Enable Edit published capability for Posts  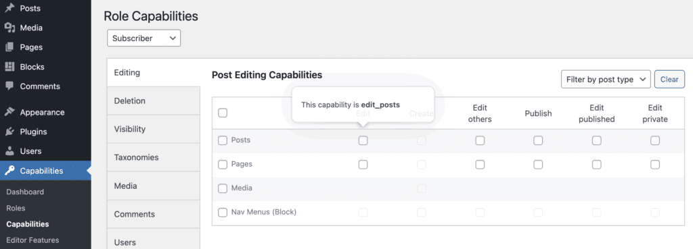pyautogui.click(x=597, y=140)
